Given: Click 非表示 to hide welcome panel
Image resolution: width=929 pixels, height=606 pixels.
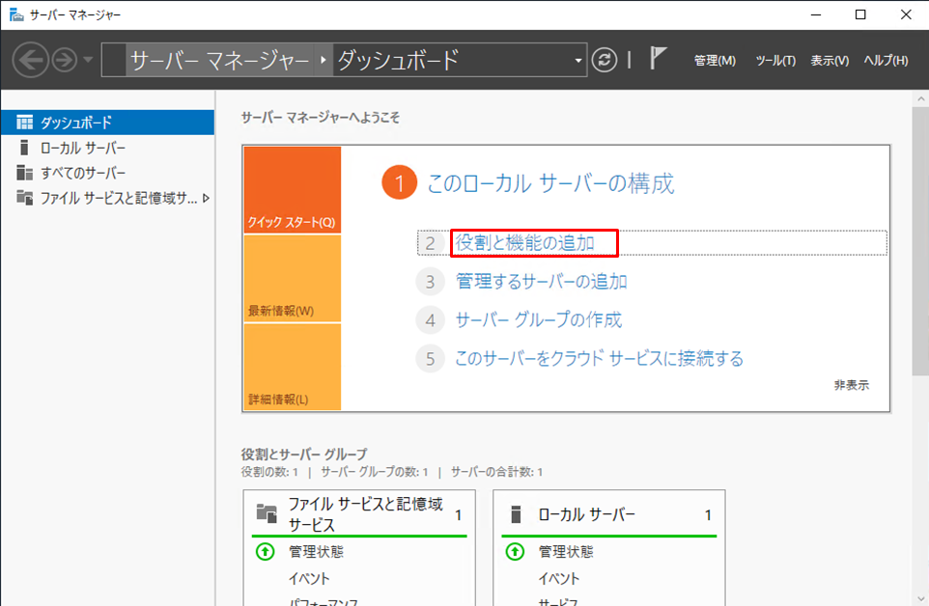Looking at the screenshot, I should pyautogui.click(x=851, y=385).
